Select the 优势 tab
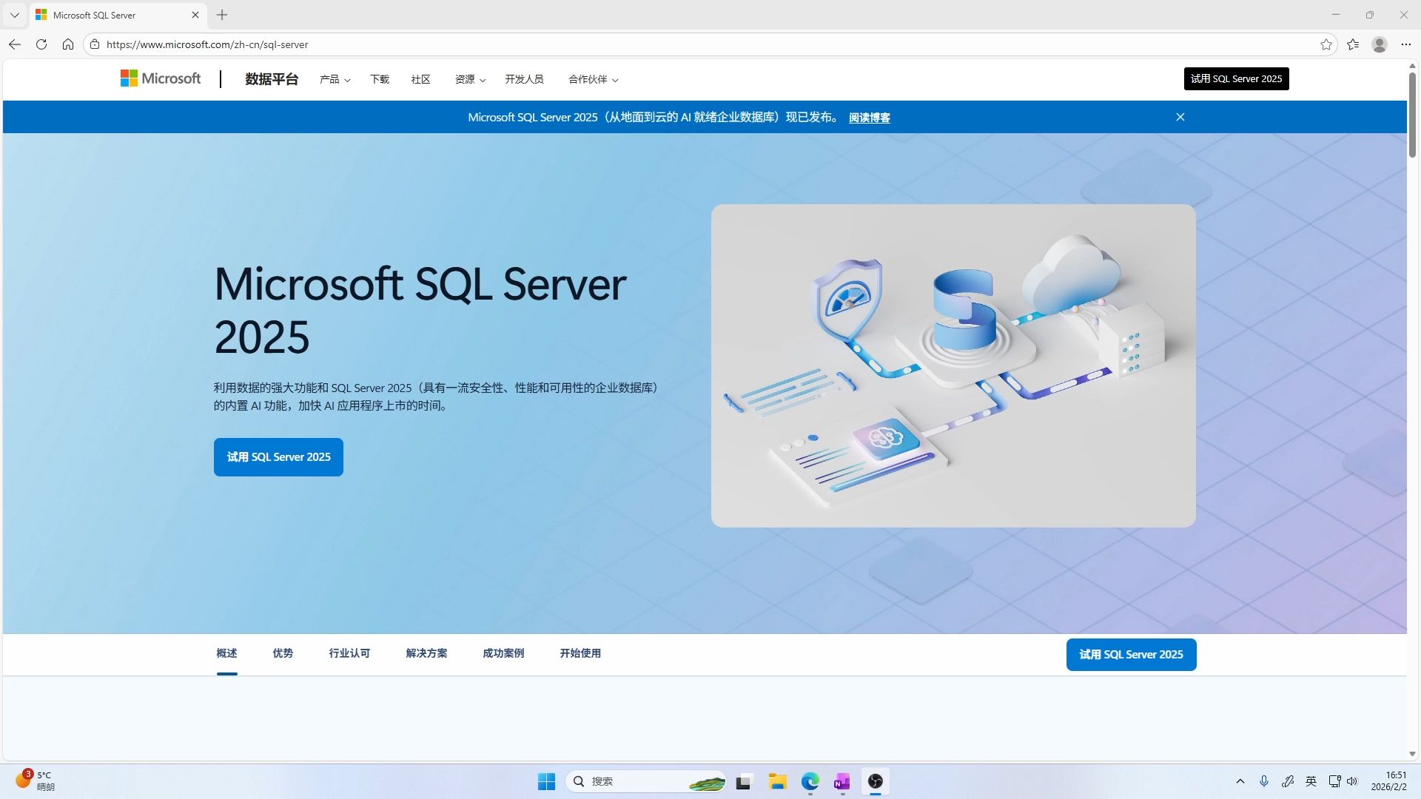Viewport: 1421px width, 799px height. [283, 653]
